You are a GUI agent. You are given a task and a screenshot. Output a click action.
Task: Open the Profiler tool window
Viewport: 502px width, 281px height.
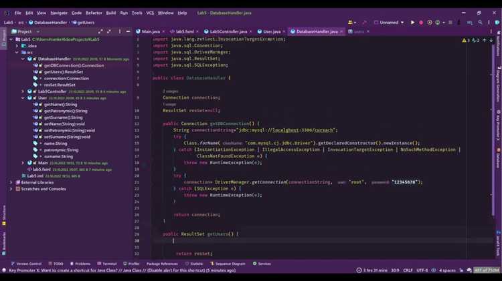tap(131, 264)
